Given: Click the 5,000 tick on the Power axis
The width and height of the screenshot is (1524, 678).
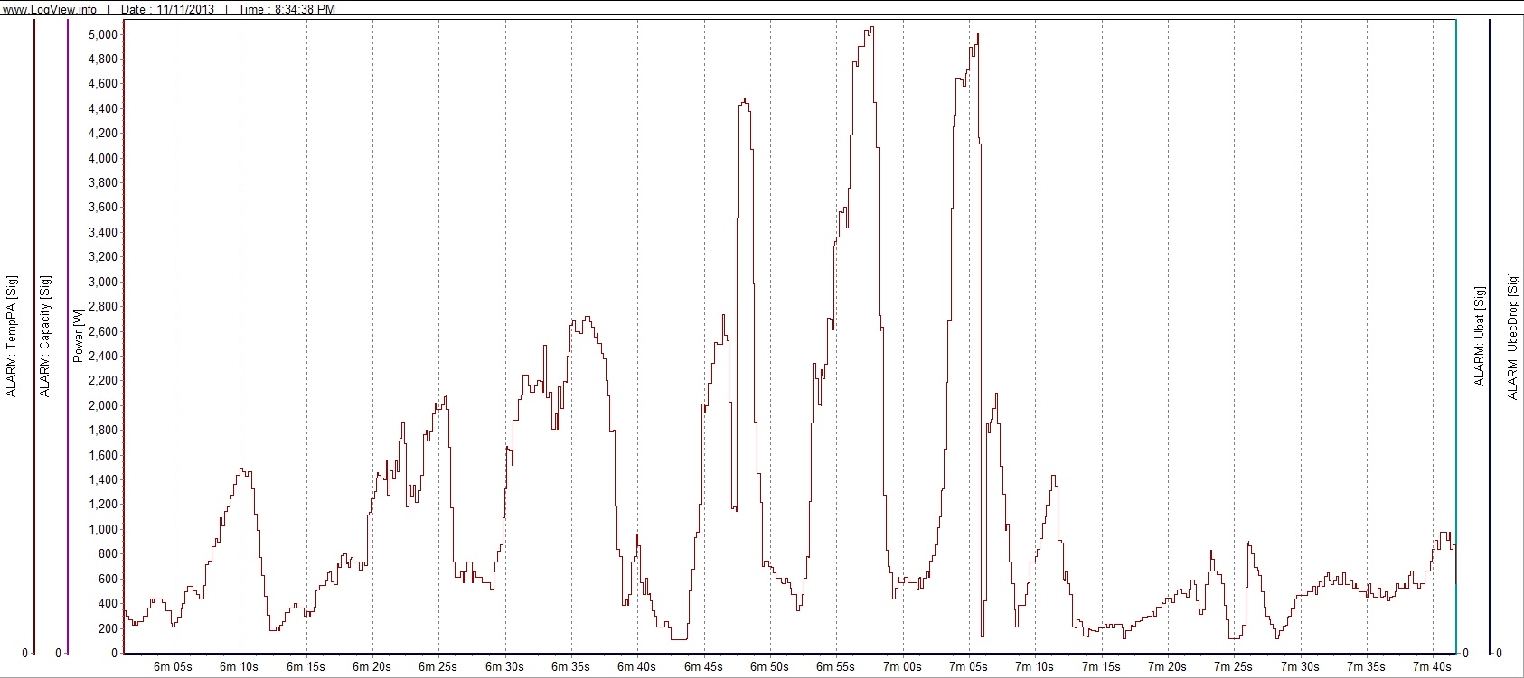Looking at the screenshot, I should (102, 34).
